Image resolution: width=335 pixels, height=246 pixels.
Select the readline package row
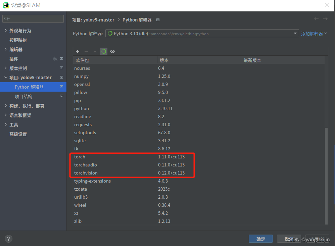click(x=199, y=116)
